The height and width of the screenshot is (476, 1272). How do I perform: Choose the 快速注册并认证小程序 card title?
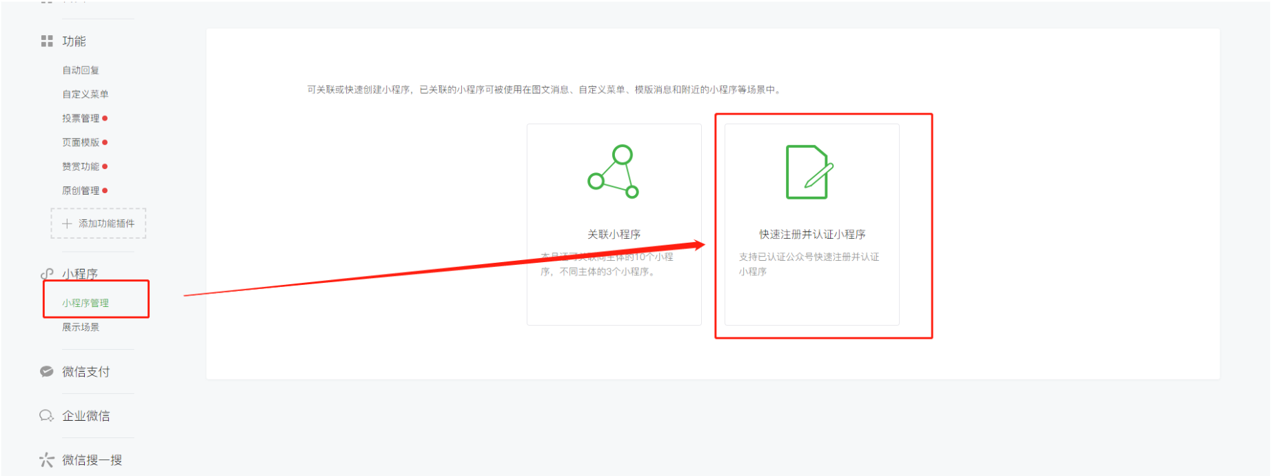812,235
